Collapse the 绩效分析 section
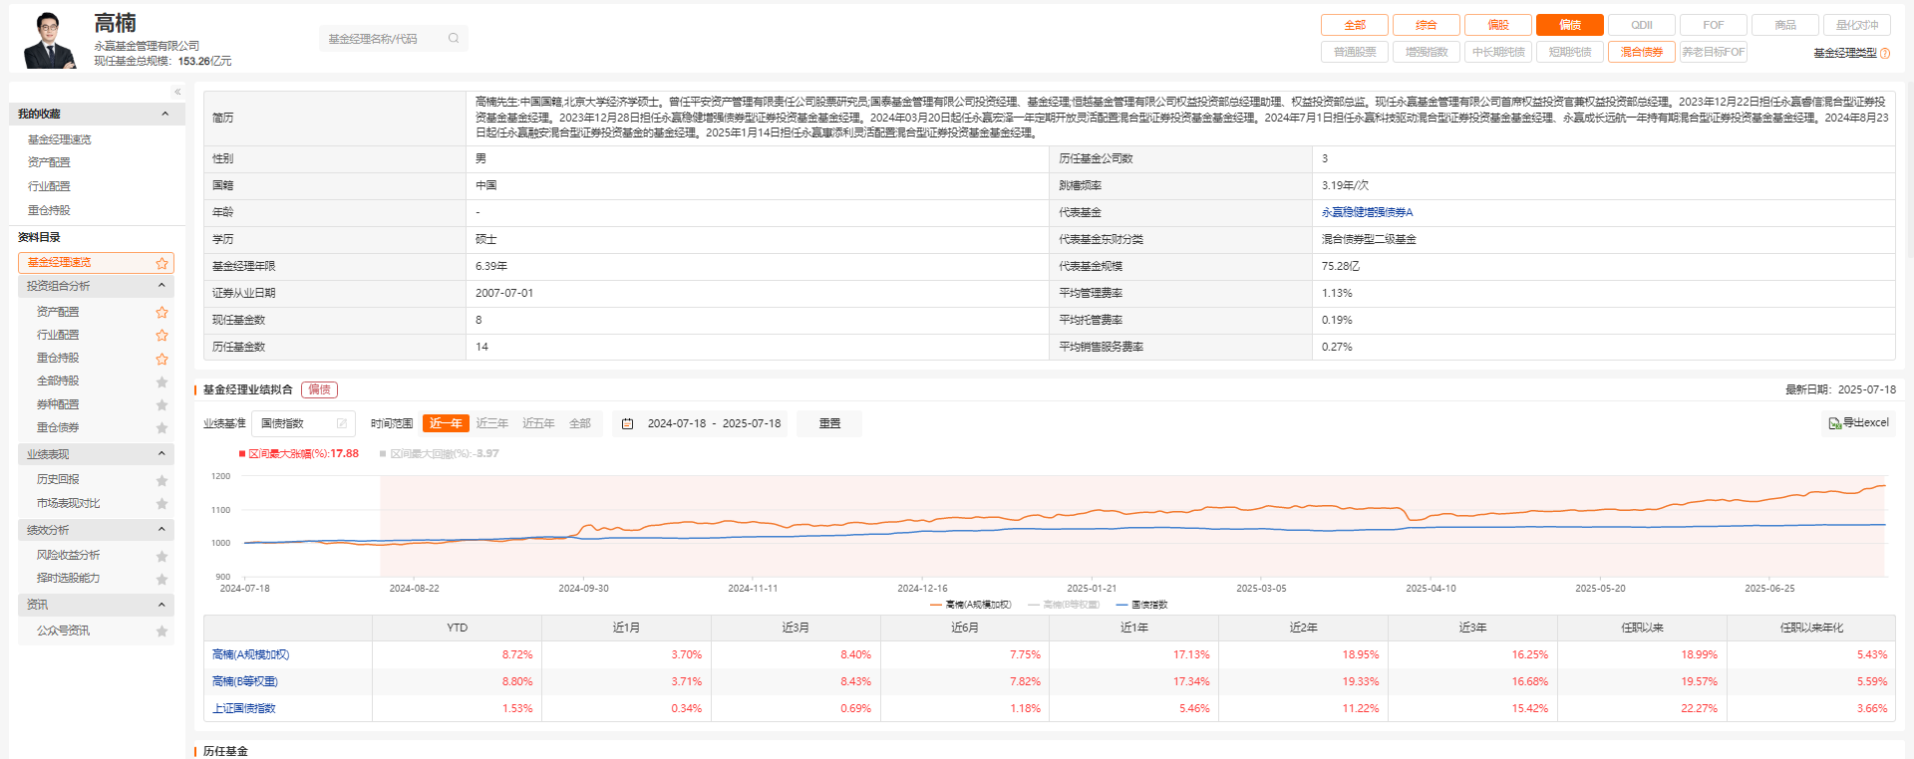This screenshot has height=759, width=1914. coord(161,530)
